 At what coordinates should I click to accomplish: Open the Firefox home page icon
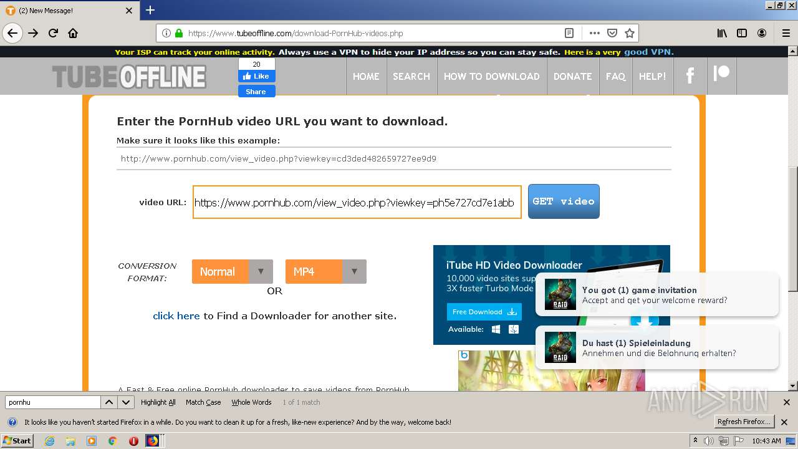click(x=73, y=33)
